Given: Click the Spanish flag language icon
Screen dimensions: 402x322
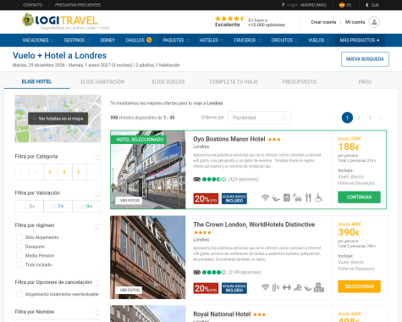Looking at the screenshot, I should 342,5.
